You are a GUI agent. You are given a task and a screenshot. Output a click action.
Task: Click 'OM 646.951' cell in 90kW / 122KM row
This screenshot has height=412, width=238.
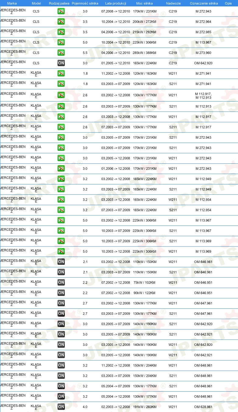click(x=203, y=293)
